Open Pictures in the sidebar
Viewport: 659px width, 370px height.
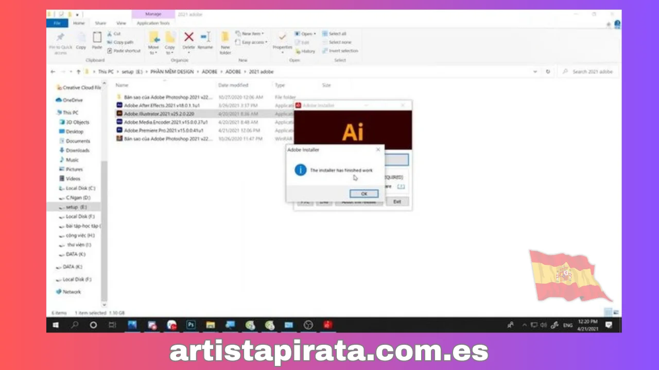[71, 169]
